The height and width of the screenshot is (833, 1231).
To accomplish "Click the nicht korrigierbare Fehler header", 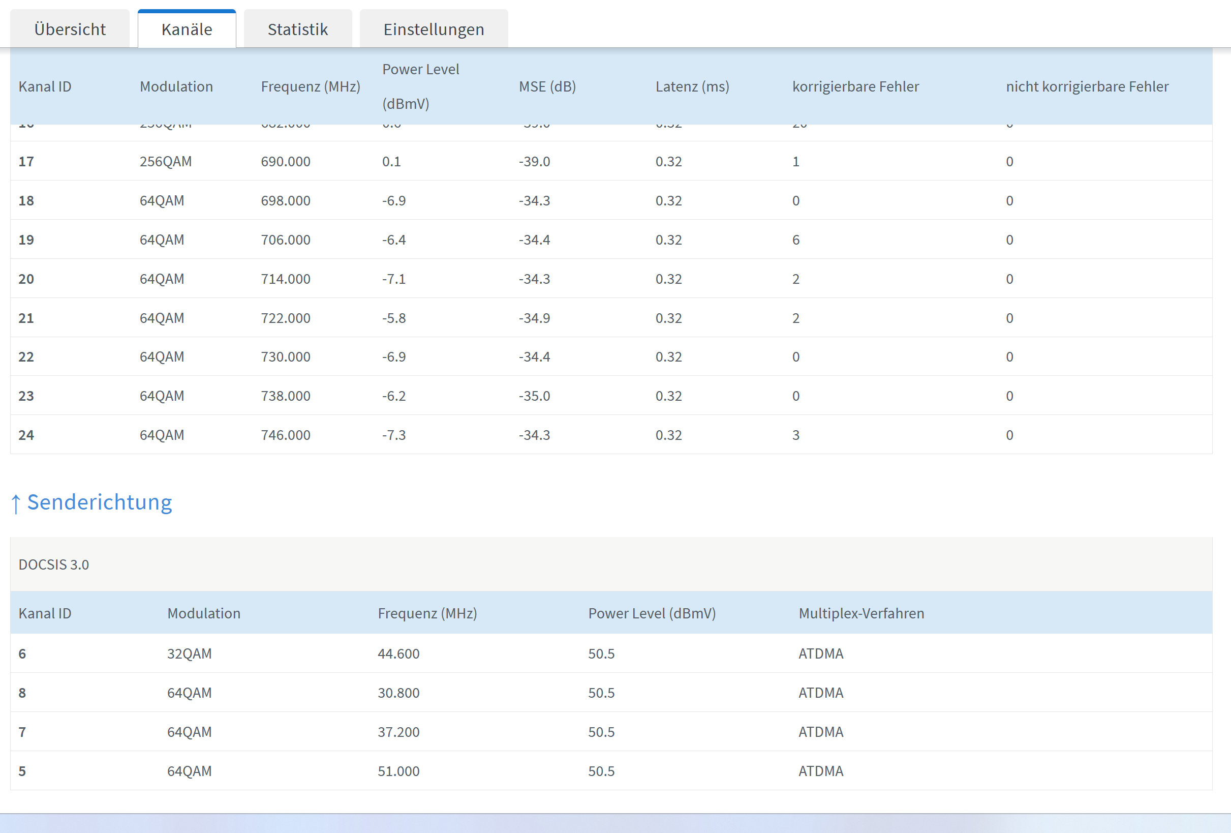I will click(x=1086, y=86).
